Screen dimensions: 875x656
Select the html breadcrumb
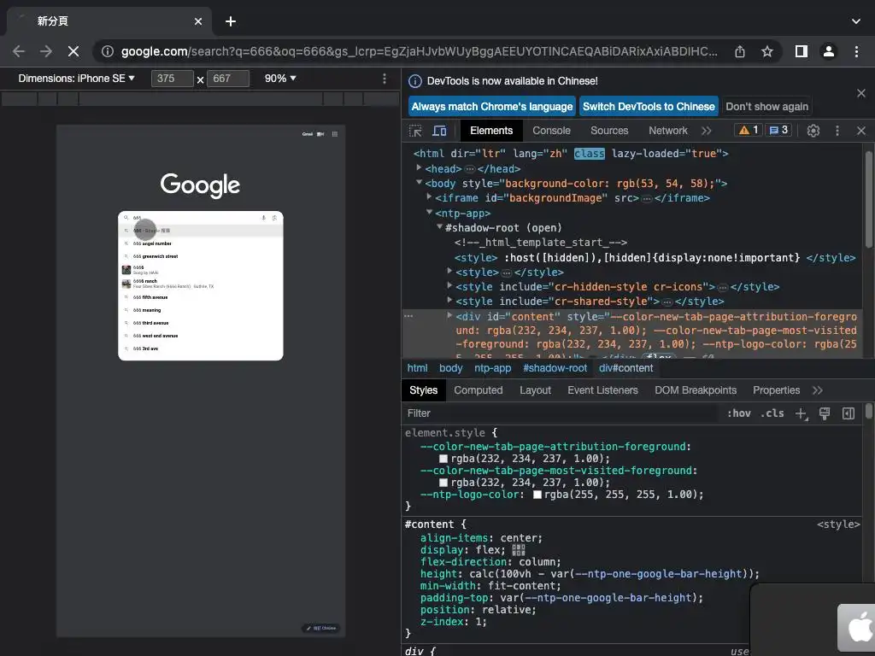pyautogui.click(x=417, y=368)
